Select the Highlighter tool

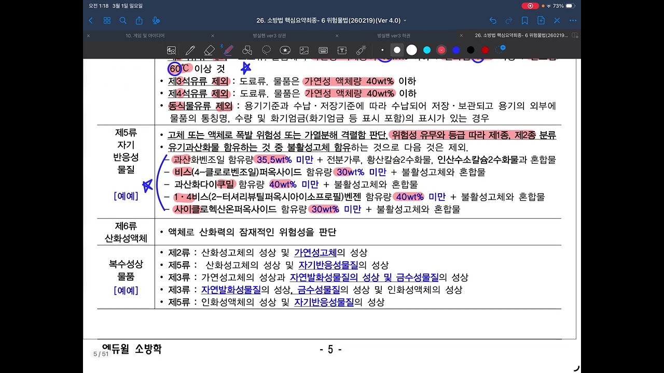click(228, 50)
